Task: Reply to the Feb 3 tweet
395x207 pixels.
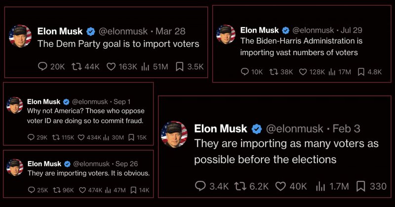Action: coord(200,186)
